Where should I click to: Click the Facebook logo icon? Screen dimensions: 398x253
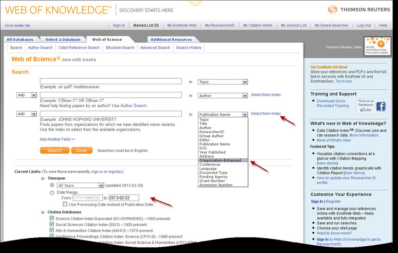[x=381, y=106]
